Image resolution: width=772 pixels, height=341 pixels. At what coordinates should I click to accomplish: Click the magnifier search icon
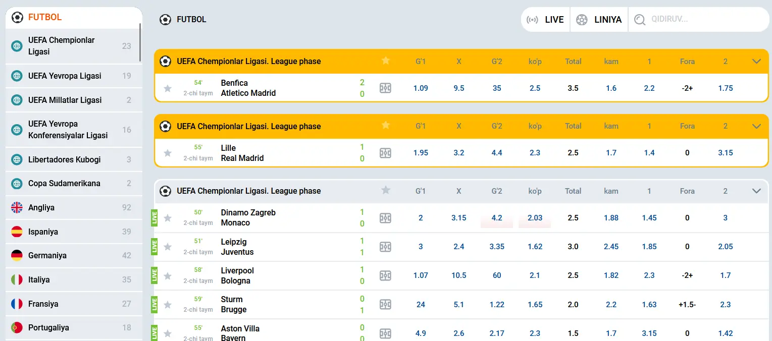coord(640,20)
